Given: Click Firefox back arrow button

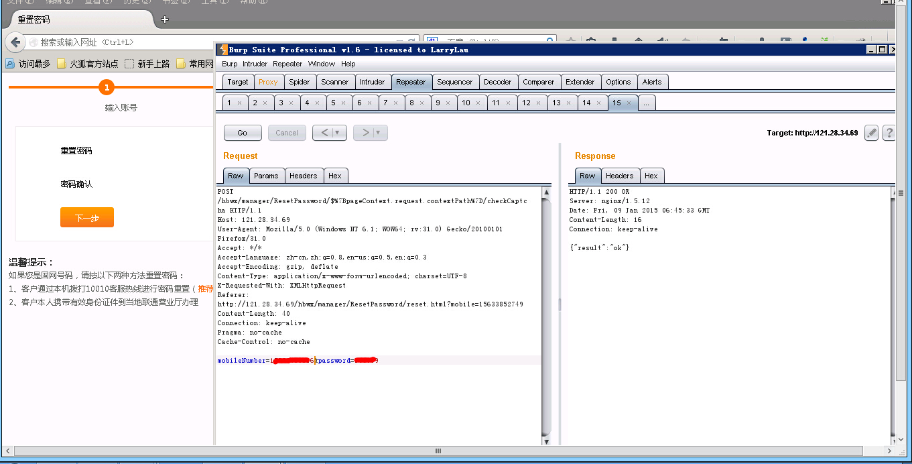Looking at the screenshot, I should tap(16, 42).
